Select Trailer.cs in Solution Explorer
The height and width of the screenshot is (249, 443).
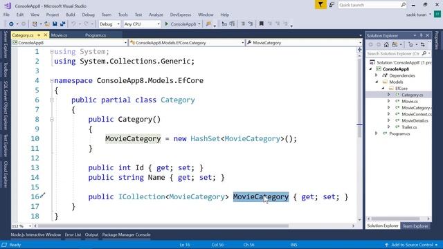[x=409, y=127]
